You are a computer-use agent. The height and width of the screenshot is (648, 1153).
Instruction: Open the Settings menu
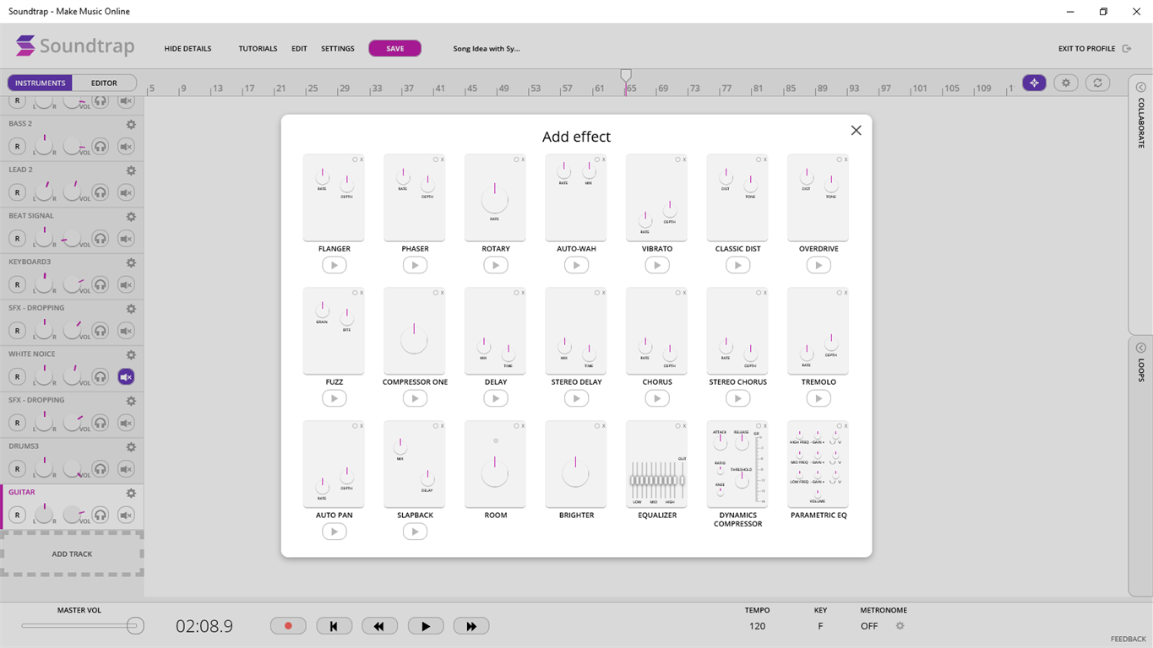[x=338, y=49]
